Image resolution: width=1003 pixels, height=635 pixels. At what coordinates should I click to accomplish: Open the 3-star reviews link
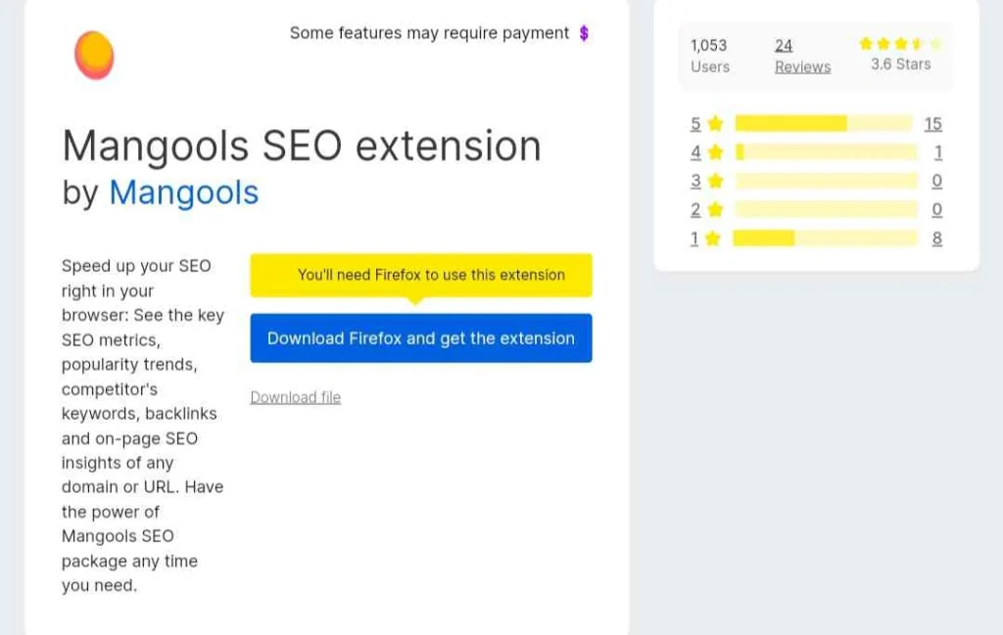point(695,181)
